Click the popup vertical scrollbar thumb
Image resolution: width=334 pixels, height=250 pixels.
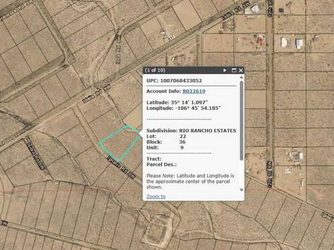click(242, 121)
